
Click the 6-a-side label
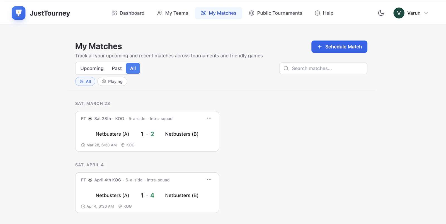[134, 180]
